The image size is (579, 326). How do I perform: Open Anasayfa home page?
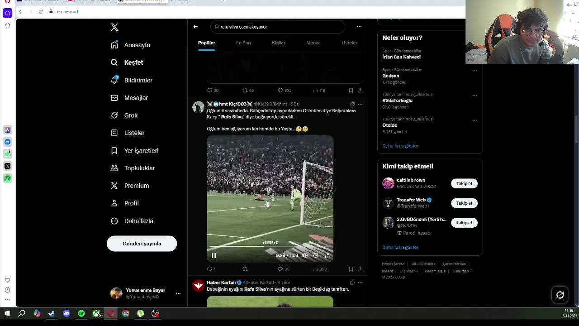(131, 45)
